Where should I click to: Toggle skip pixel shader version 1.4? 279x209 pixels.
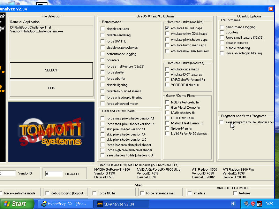(x=103, y=134)
